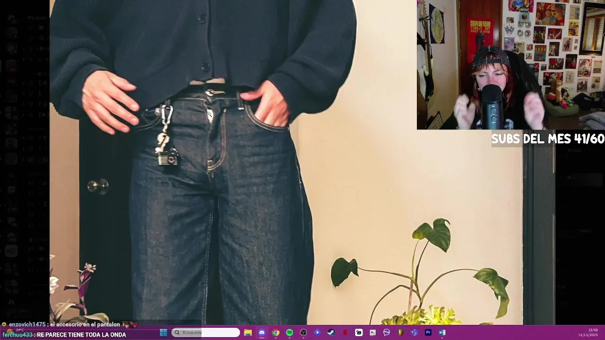Open the Windows Start menu
This screenshot has height=340, width=605.
[x=164, y=332]
